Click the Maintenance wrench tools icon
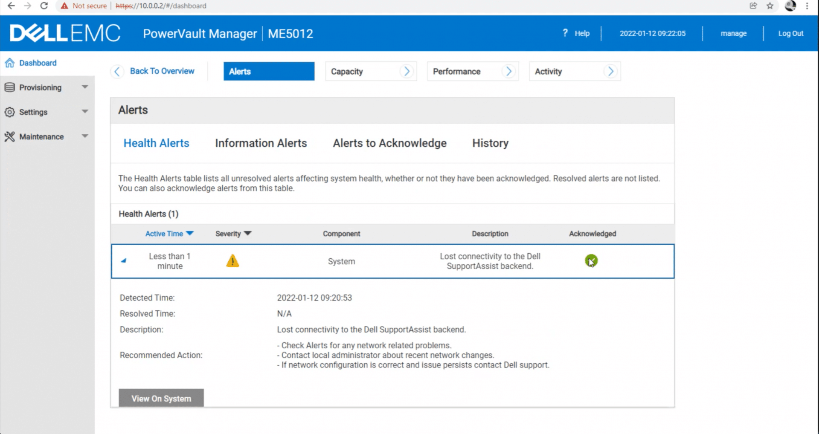This screenshot has width=819, height=434. tap(9, 136)
